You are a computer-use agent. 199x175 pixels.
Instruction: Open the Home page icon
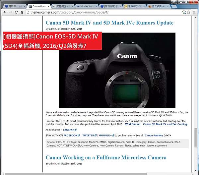pos(22,12)
